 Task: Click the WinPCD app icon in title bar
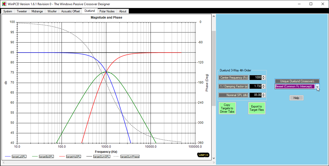tap(4, 4)
